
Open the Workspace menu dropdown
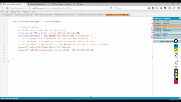(27, 12)
